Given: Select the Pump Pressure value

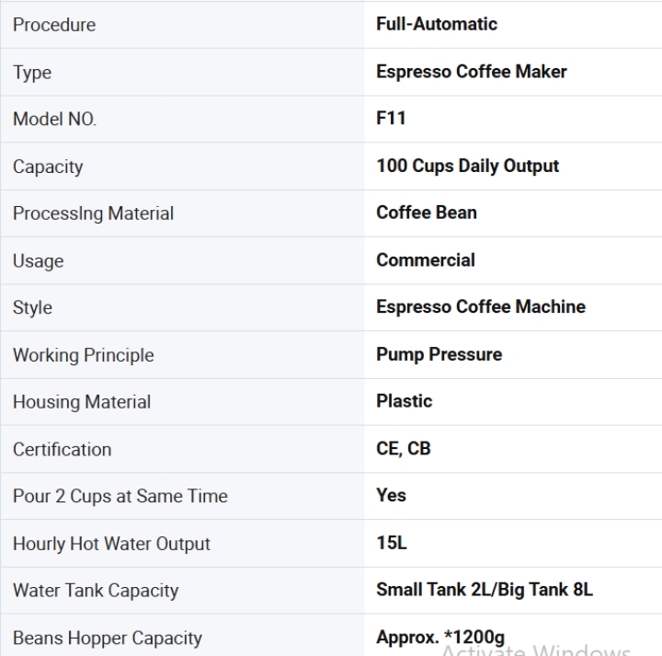Looking at the screenshot, I should coord(439,354).
